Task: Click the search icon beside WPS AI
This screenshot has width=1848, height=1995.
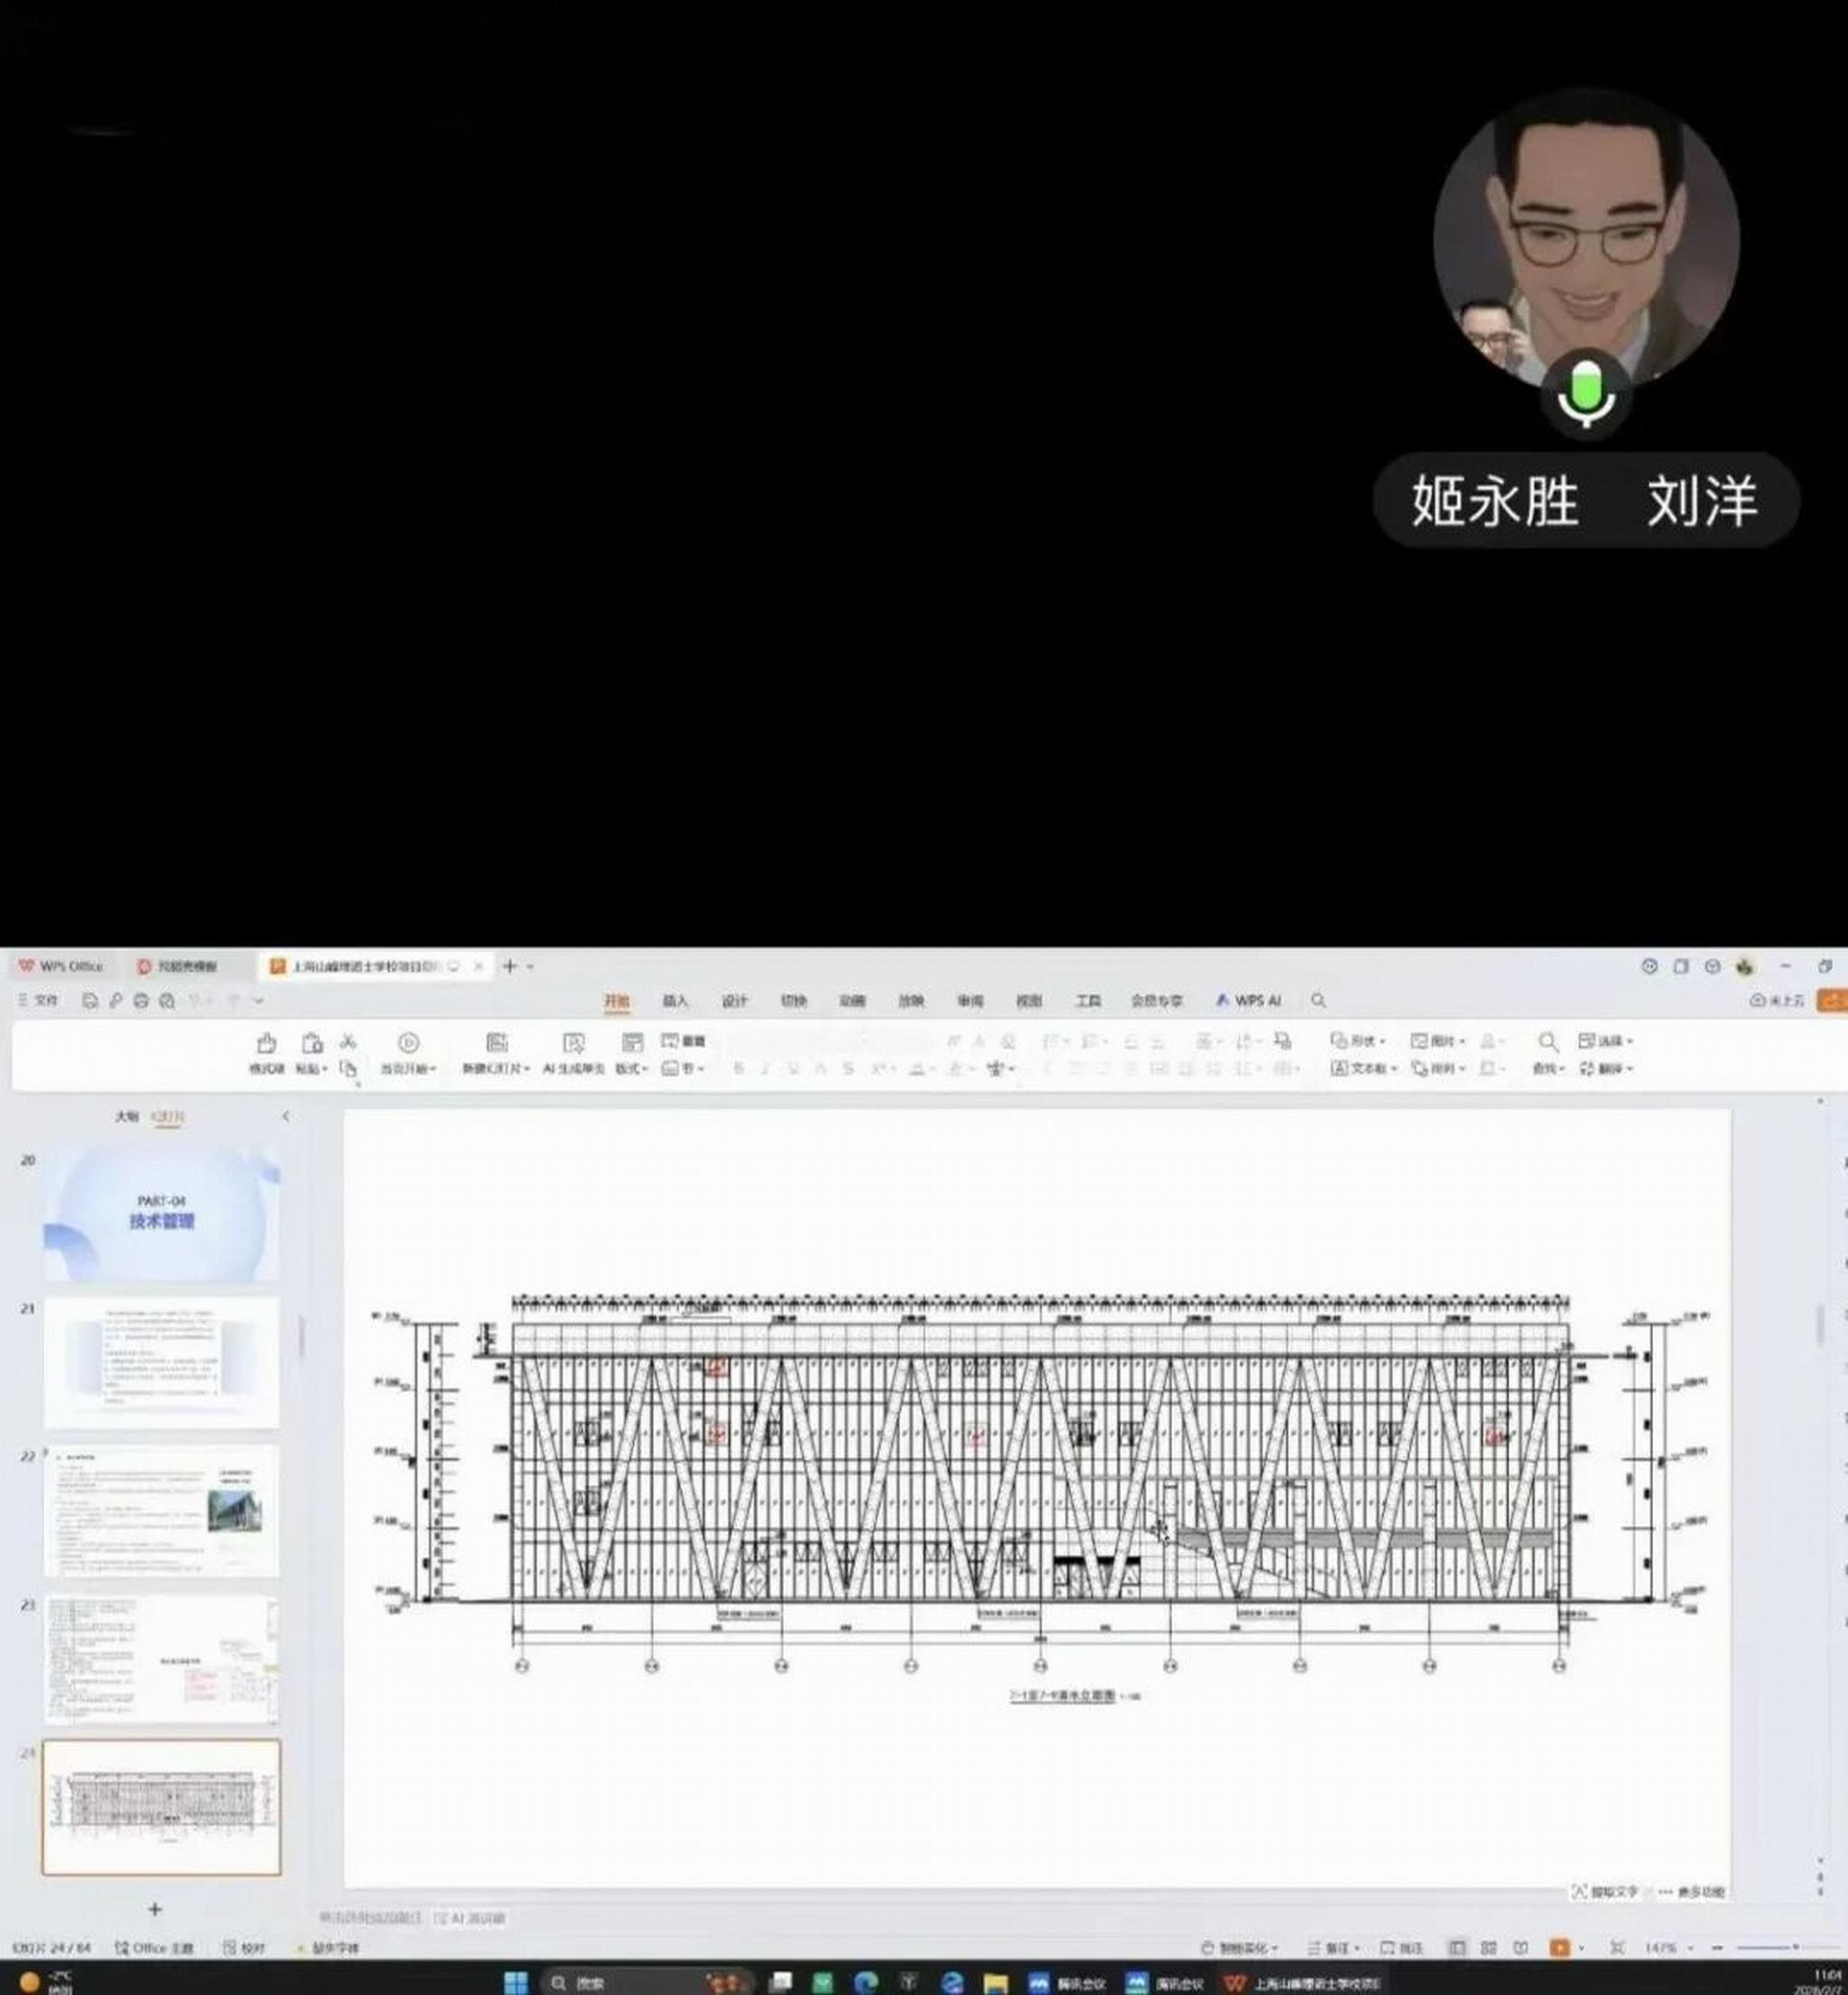Action: [x=1319, y=1000]
